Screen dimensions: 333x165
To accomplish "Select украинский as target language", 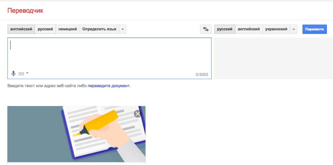I will click(276, 29).
